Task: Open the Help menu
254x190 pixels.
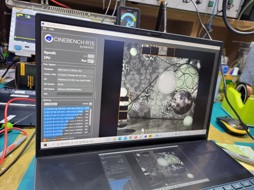Action: [51, 29]
